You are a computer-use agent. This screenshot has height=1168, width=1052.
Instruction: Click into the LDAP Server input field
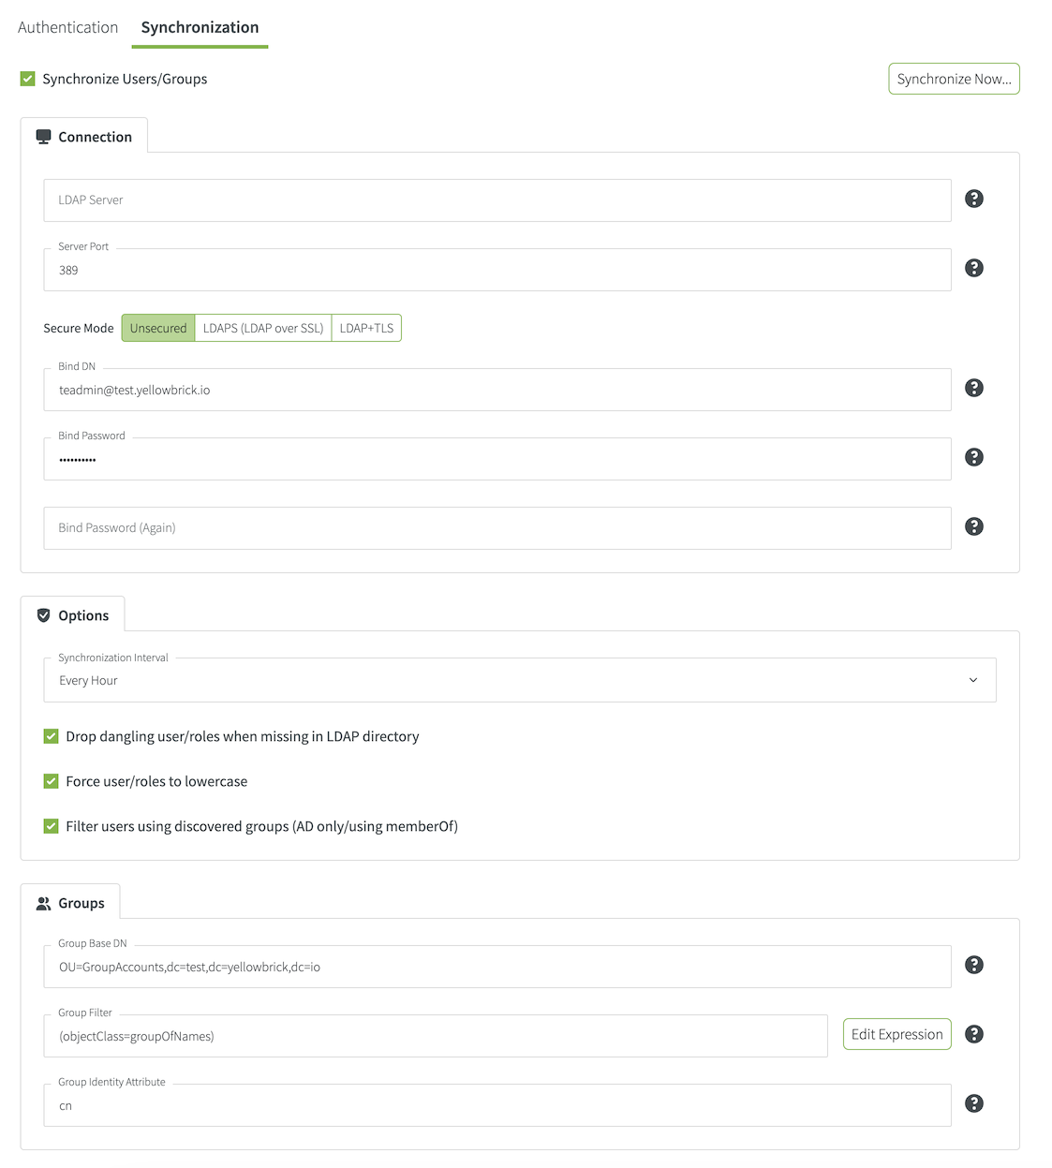pos(496,200)
